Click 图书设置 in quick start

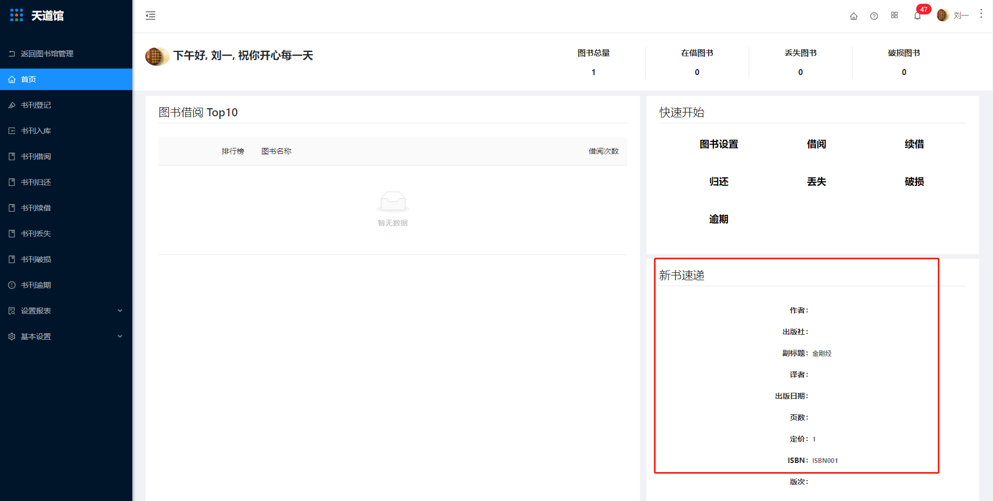pyautogui.click(x=719, y=144)
